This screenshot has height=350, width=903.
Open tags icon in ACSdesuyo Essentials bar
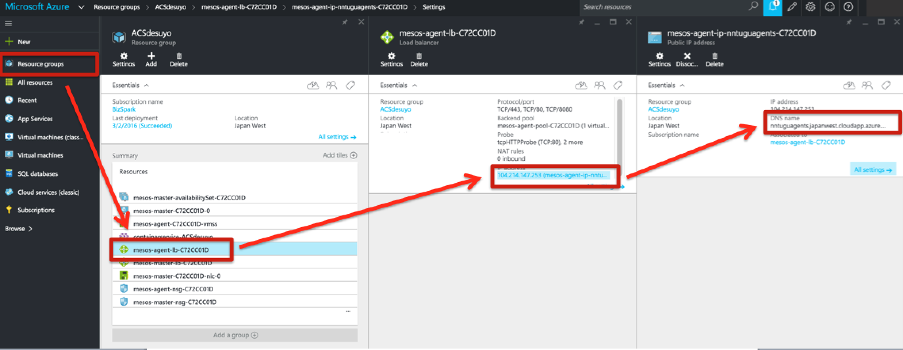(x=350, y=85)
